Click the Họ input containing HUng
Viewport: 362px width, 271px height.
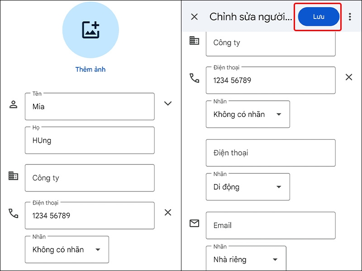90,140
